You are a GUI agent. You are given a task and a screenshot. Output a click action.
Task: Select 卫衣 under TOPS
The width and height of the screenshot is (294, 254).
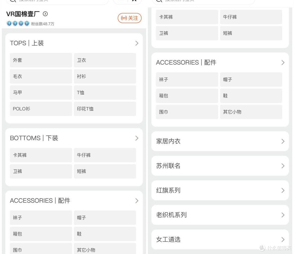[x=105, y=60]
